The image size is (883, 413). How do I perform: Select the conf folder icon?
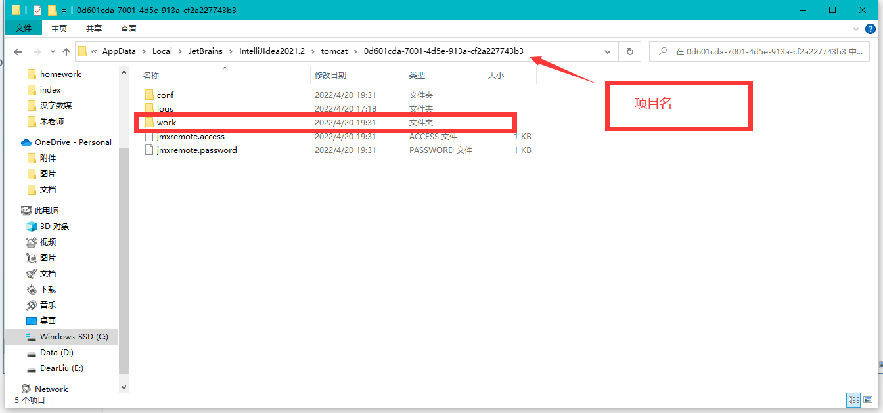coord(149,95)
